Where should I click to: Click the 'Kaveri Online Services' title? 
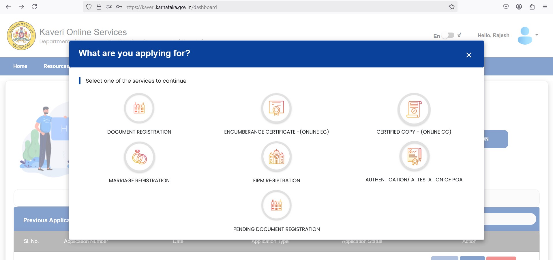pyautogui.click(x=83, y=32)
